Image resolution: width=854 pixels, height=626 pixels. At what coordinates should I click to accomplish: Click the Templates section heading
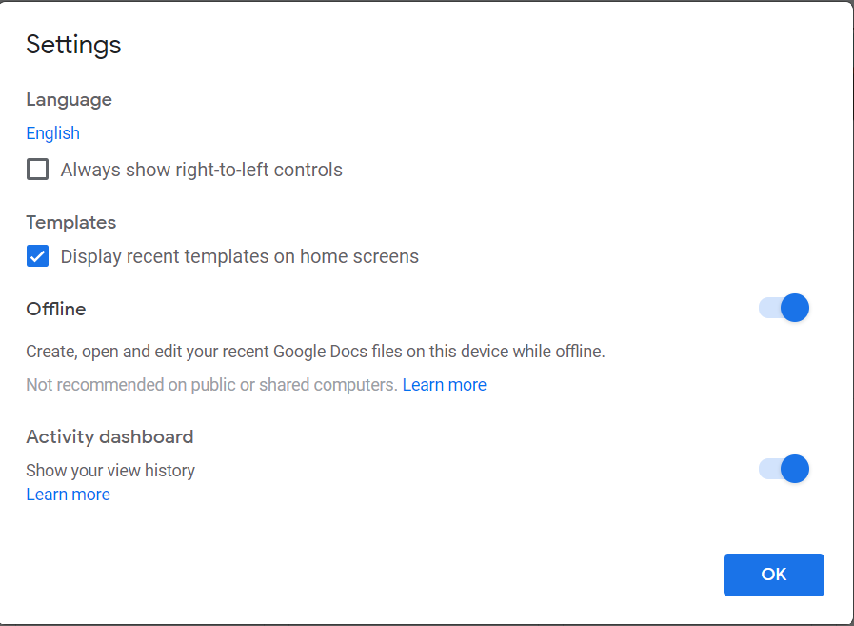(70, 222)
